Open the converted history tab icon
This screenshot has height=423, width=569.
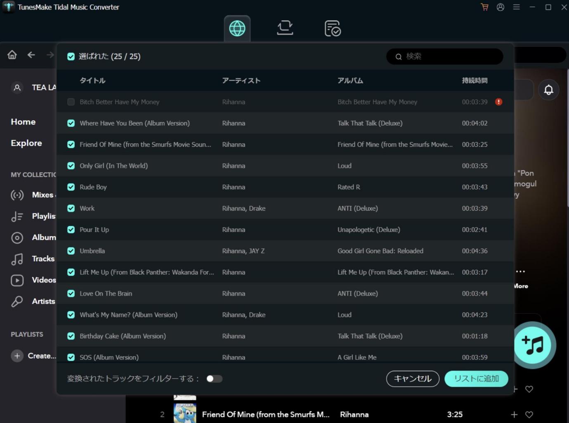coord(333,28)
